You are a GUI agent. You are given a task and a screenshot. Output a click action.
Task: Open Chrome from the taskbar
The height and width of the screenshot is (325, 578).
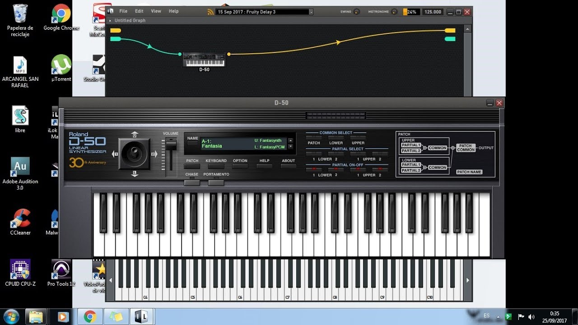pyautogui.click(x=90, y=317)
